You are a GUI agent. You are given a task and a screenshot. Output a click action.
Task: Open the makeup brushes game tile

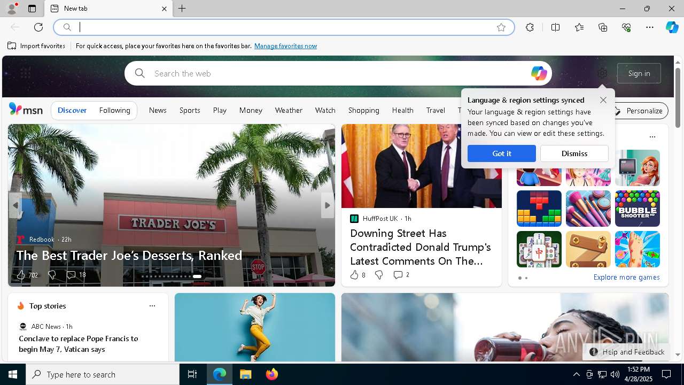point(588,209)
